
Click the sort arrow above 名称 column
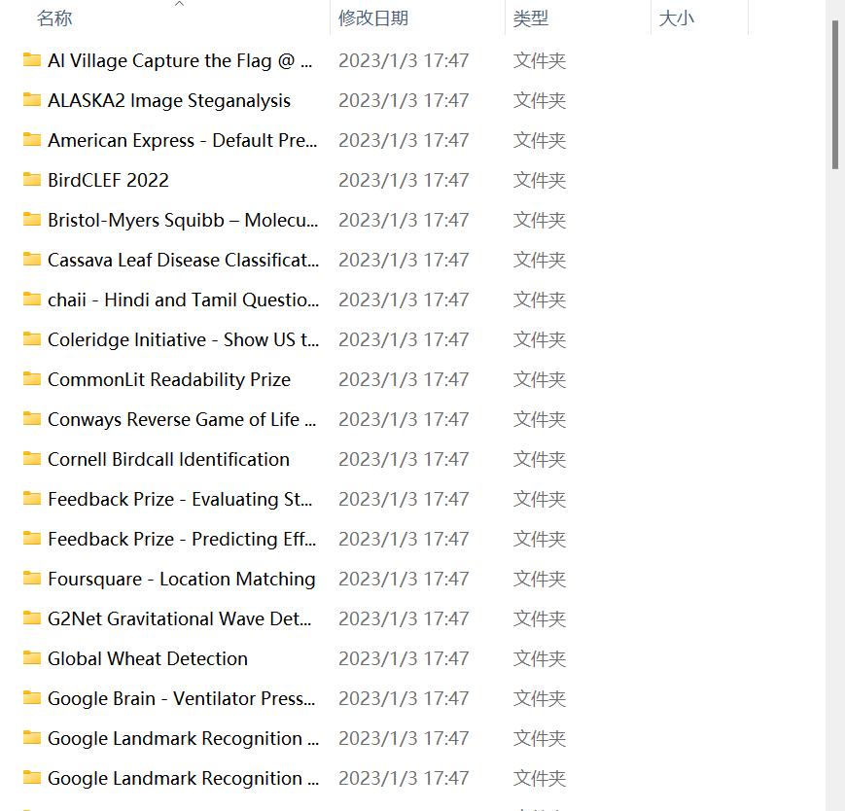point(180,4)
